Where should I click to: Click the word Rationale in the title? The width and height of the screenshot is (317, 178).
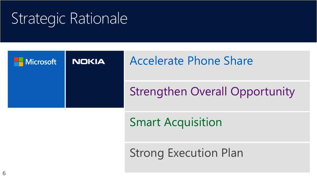[99, 19]
